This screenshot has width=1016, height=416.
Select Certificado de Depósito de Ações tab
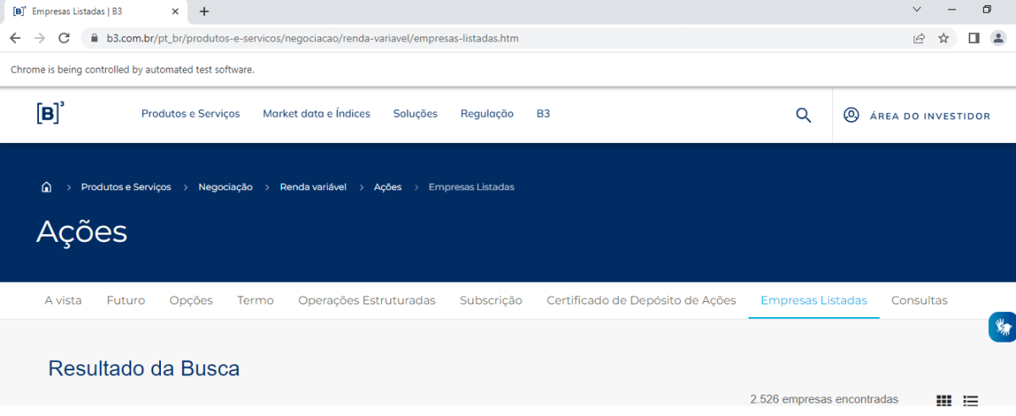tap(642, 300)
